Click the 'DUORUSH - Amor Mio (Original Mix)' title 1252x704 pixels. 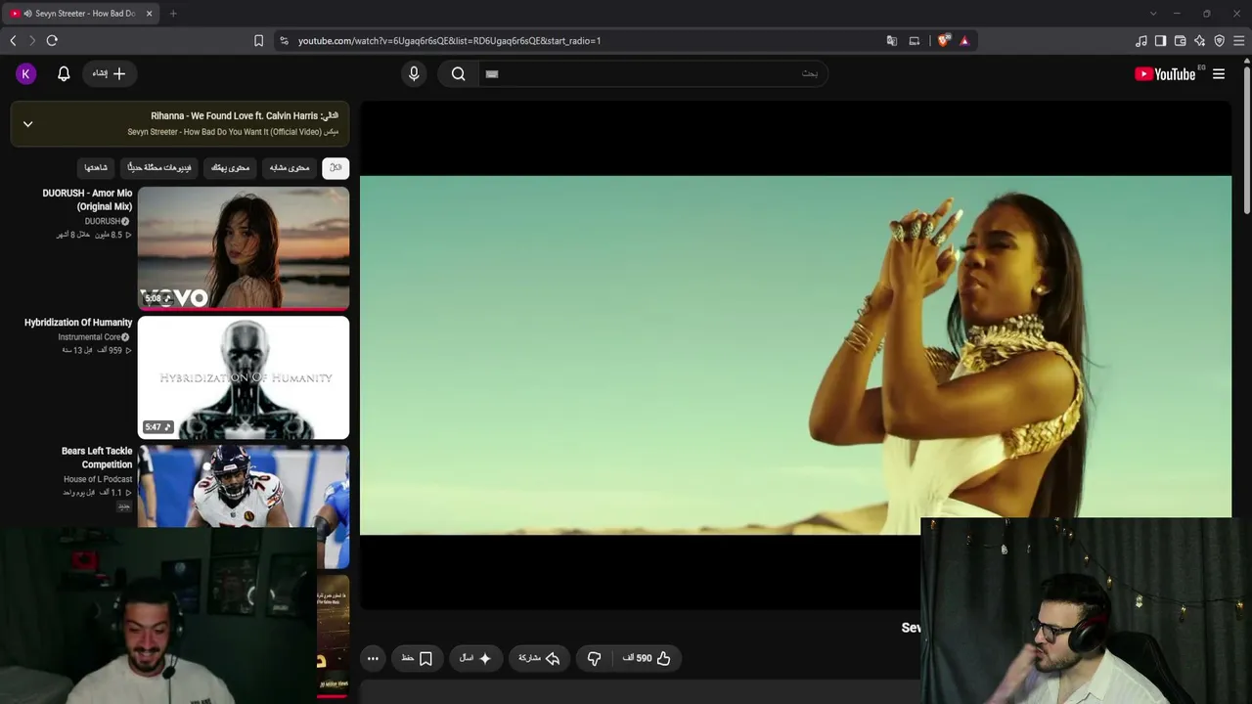(87, 199)
